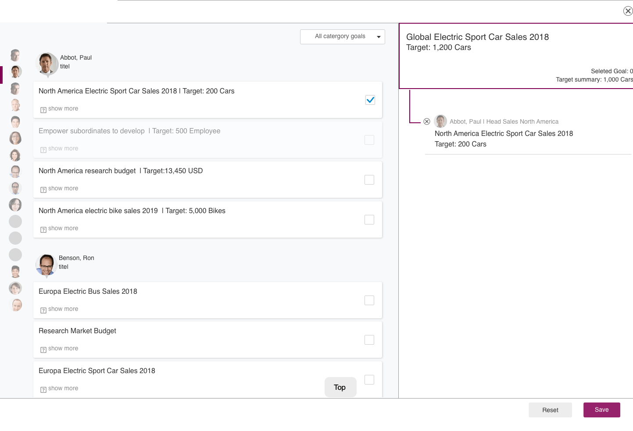This screenshot has width=633, height=431.
Task: Remove Abbot, Paul's goal from selection
Action: click(x=427, y=121)
